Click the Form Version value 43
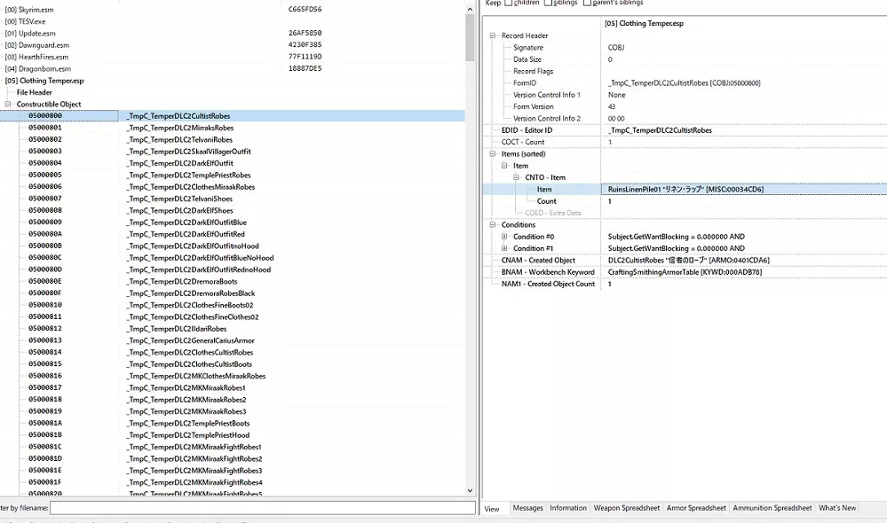The height and width of the screenshot is (523, 887). [x=612, y=106]
